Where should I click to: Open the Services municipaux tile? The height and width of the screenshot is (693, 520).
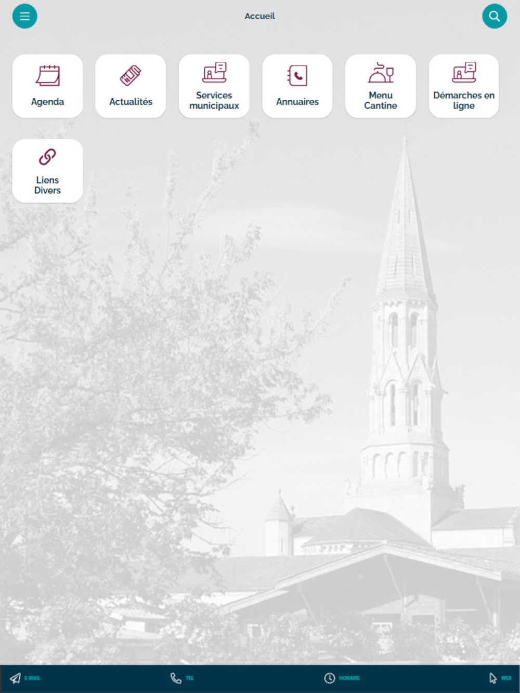point(214,86)
